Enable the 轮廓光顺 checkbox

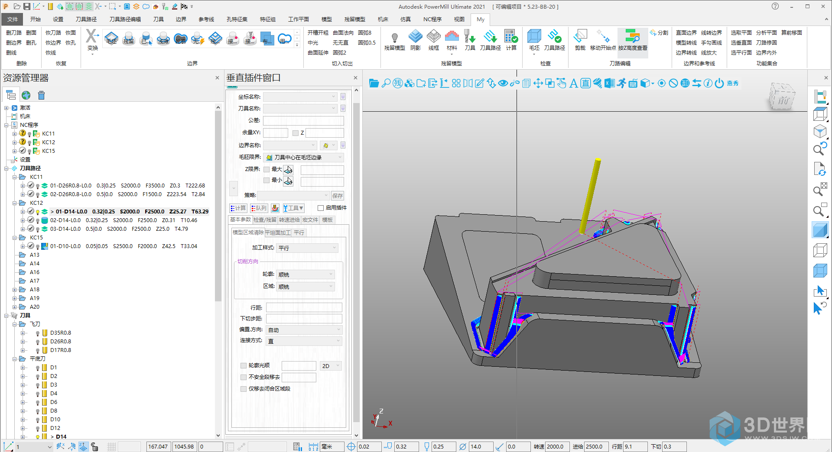244,366
